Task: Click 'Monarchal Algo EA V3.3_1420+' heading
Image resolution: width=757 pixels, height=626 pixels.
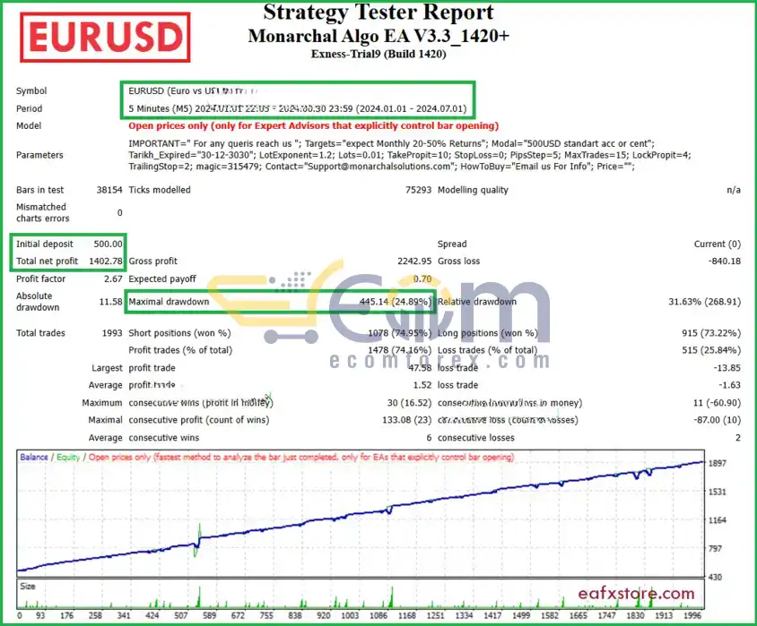Action: [x=378, y=36]
